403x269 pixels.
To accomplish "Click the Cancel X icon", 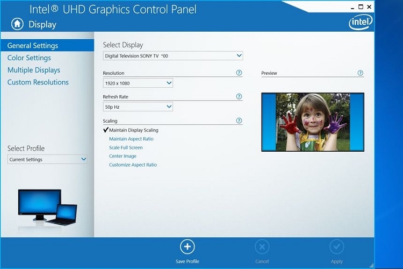I will pos(262,247).
